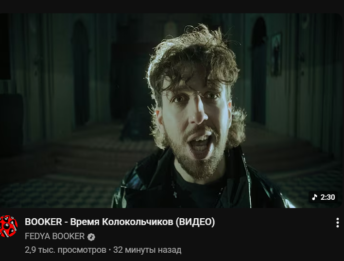
Task: Open the BOOKER - Время Колокольчиков video title
Action: (120, 222)
